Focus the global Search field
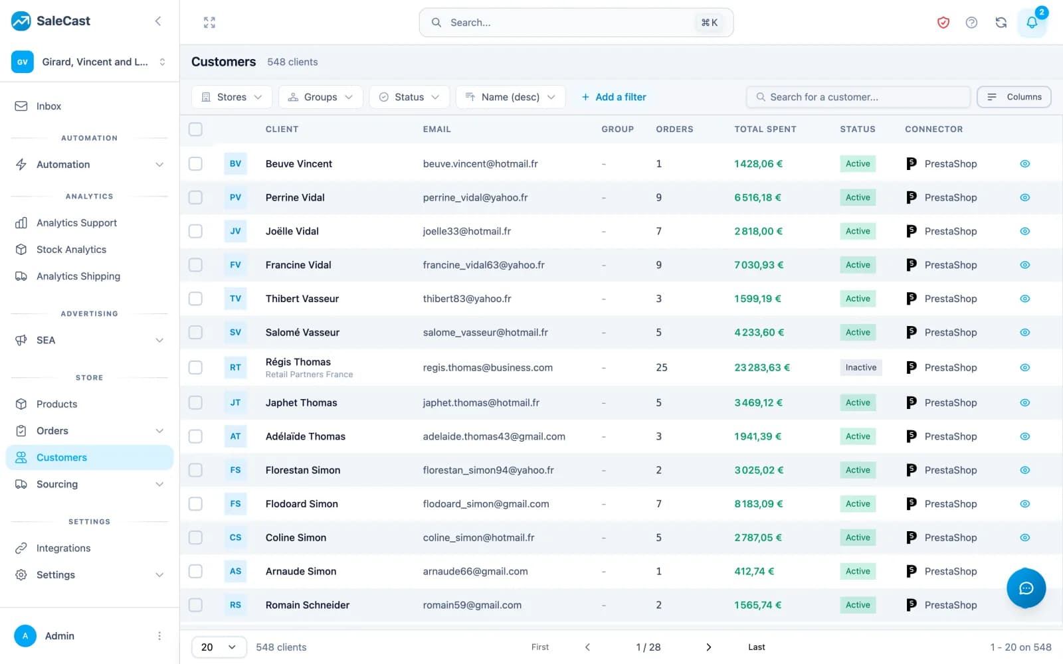The image size is (1063, 664). [576, 23]
